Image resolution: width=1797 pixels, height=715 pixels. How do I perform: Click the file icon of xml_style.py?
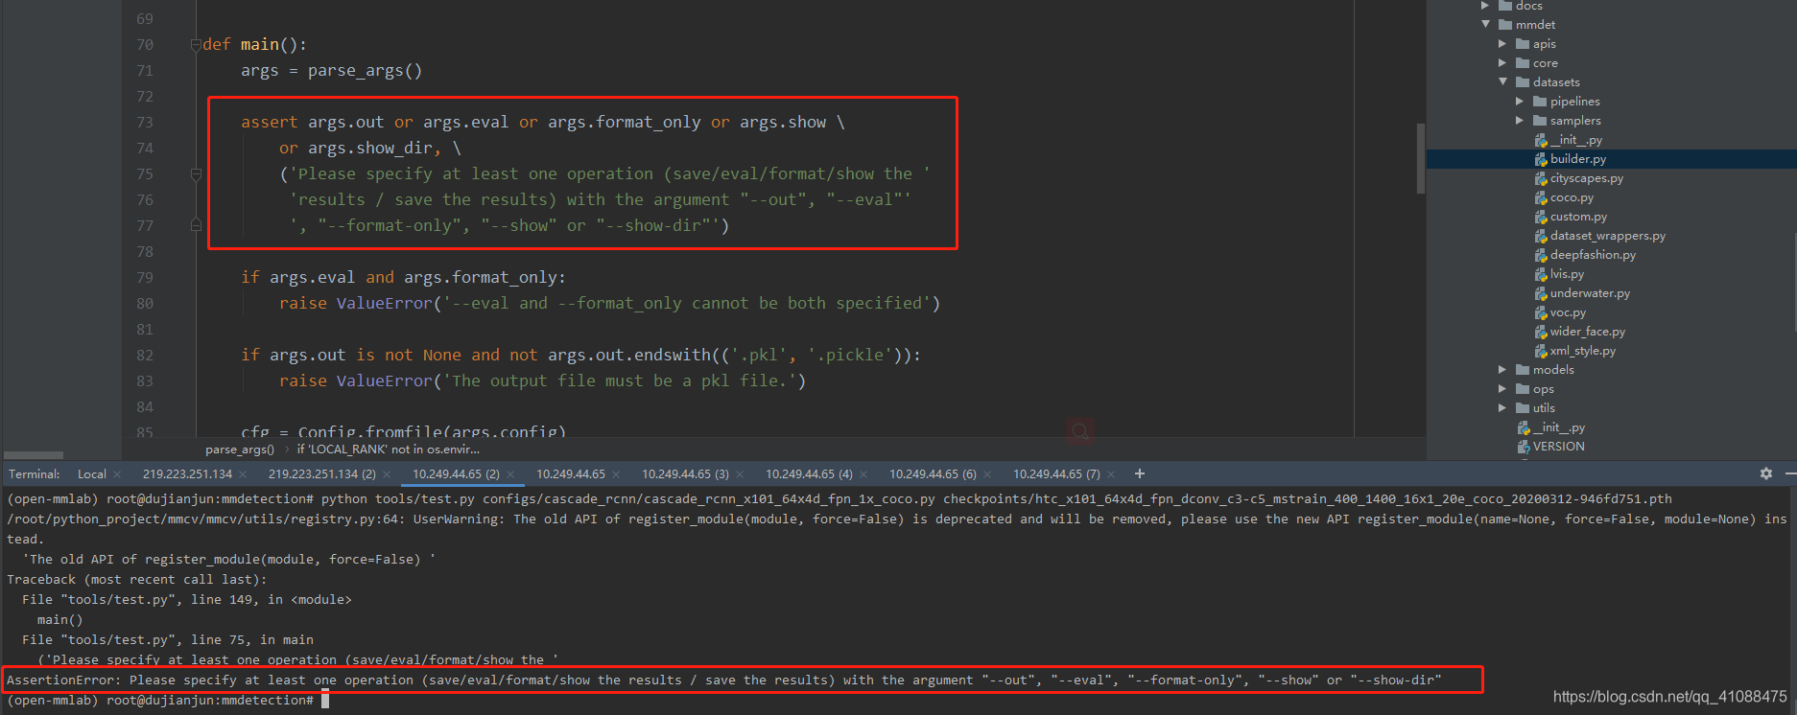[x=1541, y=351]
